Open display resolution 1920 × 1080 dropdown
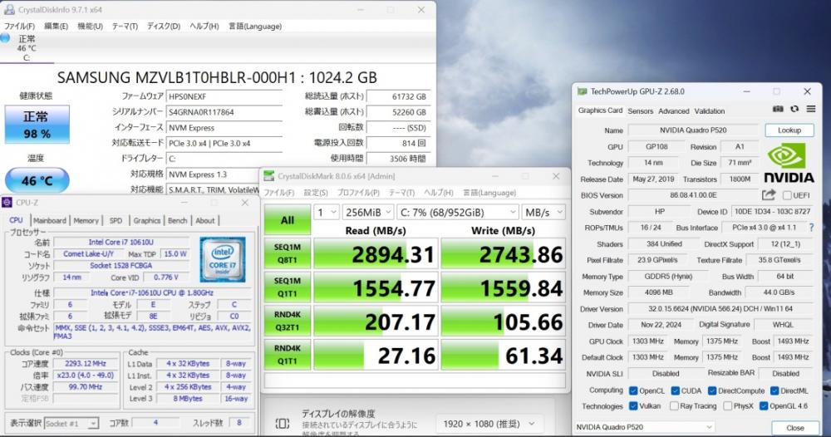The width and height of the screenshot is (831, 437). [x=488, y=424]
